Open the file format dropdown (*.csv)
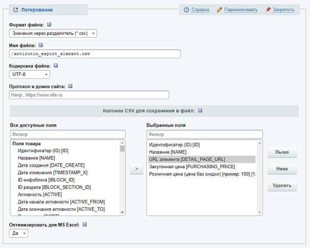The image size is (310, 248). click(x=53, y=33)
